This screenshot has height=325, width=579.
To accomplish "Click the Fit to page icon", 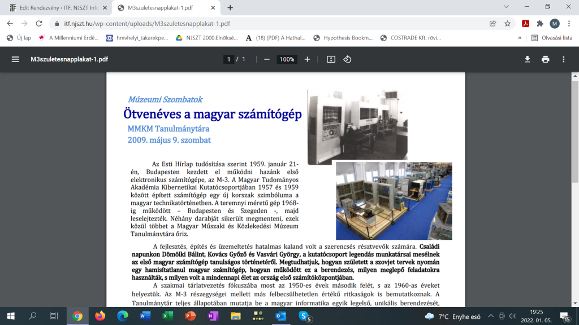I will click(x=331, y=59).
